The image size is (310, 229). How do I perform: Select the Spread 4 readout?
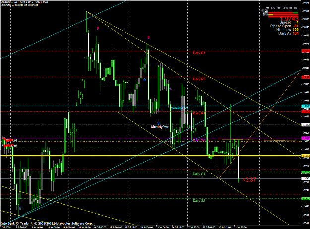coord(289,22)
